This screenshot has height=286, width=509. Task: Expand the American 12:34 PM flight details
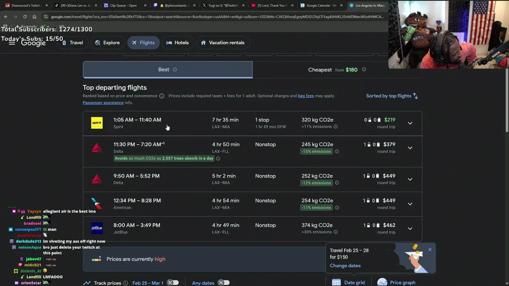click(x=410, y=204)
